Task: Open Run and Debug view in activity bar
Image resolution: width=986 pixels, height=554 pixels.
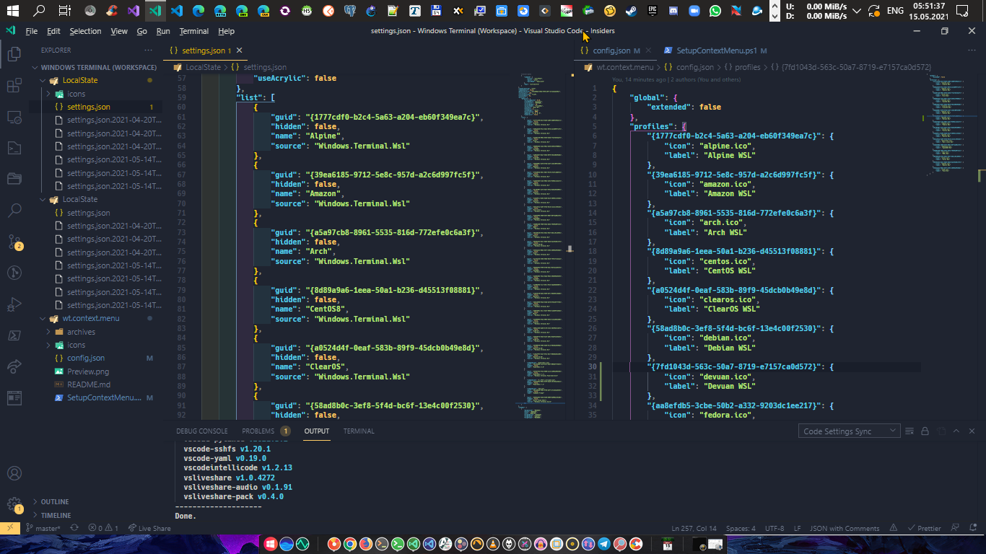Action: click(x=14, y=304)
